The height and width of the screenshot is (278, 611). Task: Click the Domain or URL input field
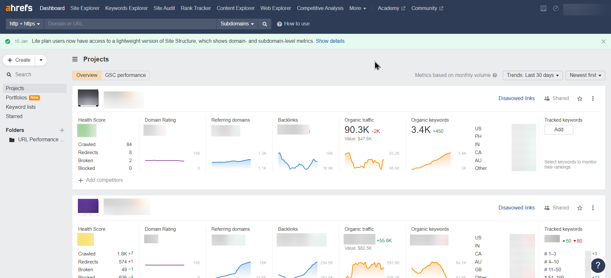click(x=130, y=24)
